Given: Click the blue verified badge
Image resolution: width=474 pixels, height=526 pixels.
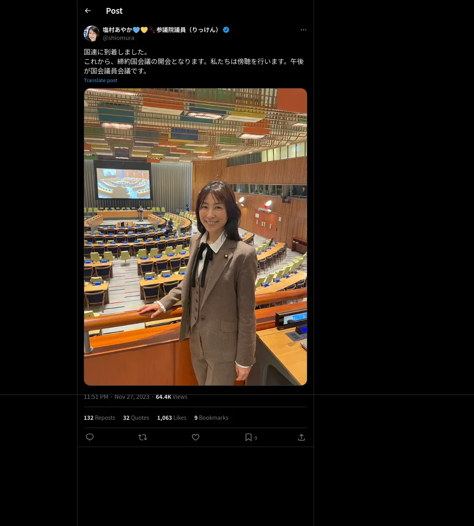Looking at the screenshot, I should (x=226, y=30).
